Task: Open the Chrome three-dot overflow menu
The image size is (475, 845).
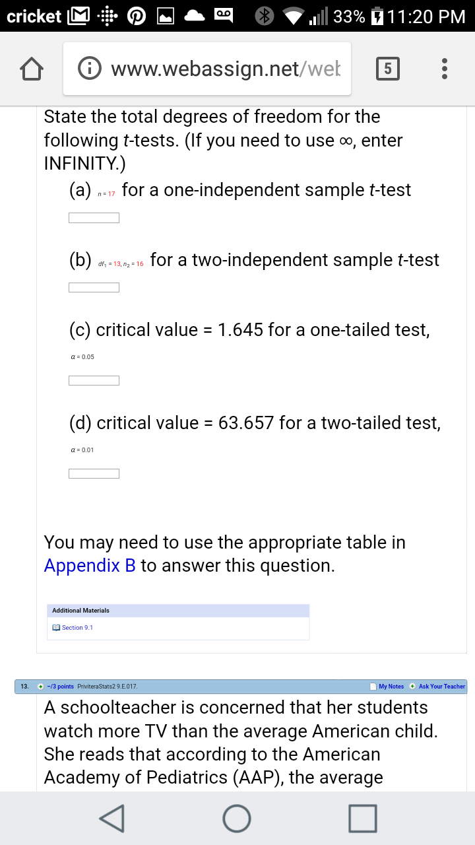Action: pos(445,69)
